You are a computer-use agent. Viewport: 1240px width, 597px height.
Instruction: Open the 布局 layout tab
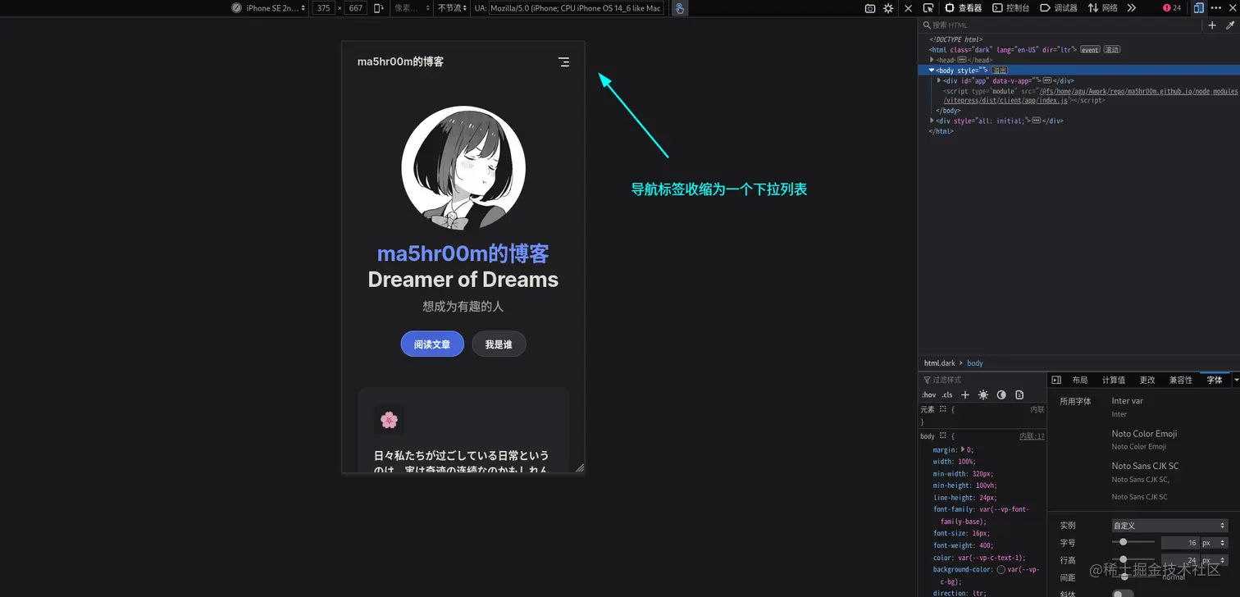1080,380
